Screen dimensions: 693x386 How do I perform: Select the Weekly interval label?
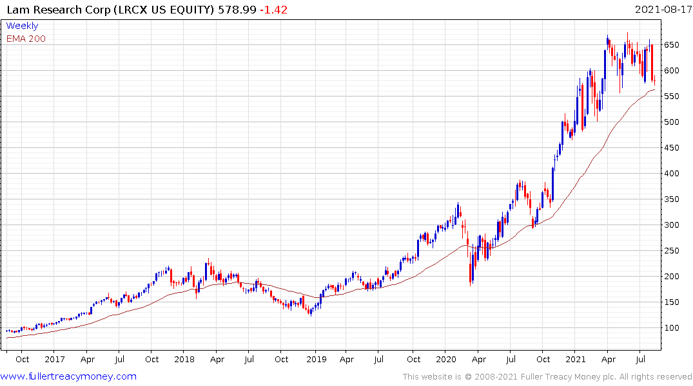(22, 26)
